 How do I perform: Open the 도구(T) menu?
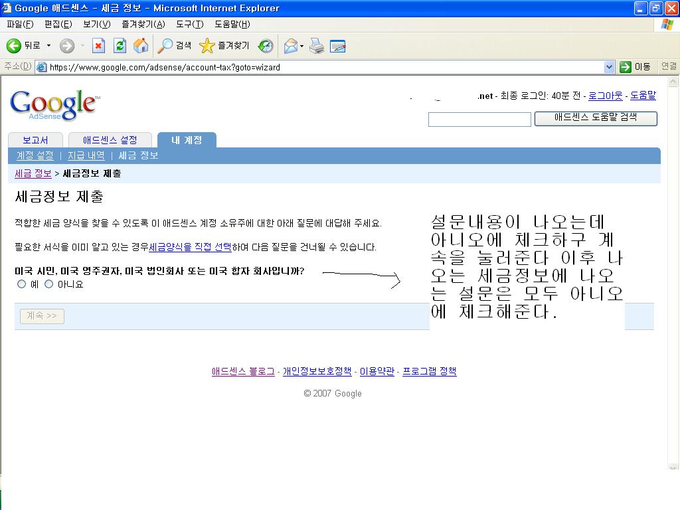189,25
